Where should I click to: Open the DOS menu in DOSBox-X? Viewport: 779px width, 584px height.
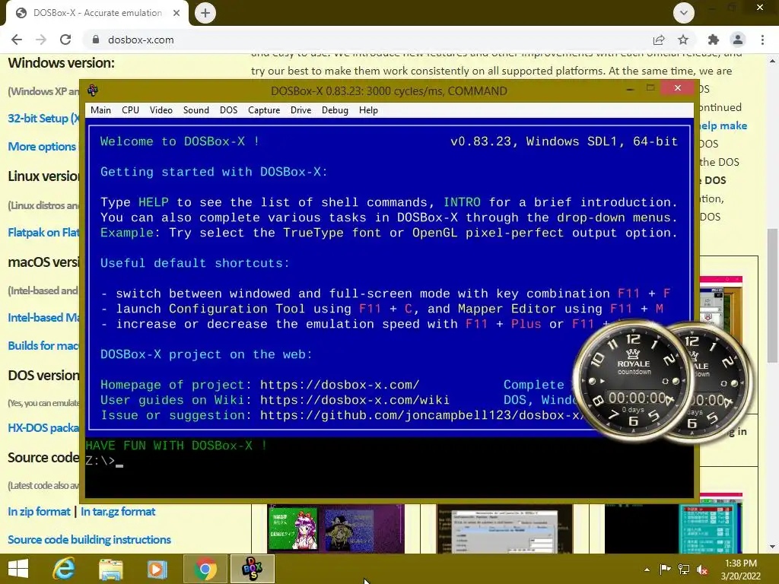[228, 110]
